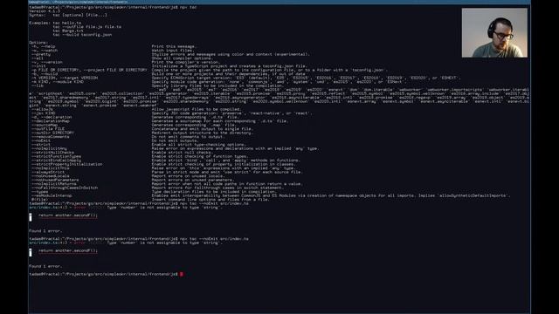Click the '--strictNullChecks' option
The image size is (559, 314).
pyautogui.click(x=52, y=153)
